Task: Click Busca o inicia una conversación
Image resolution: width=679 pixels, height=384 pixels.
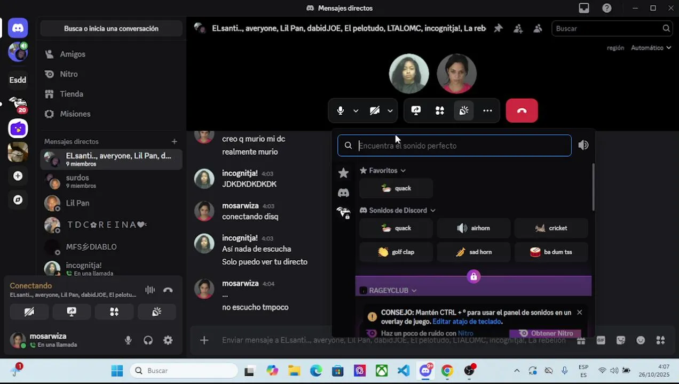Action: point(111,28)
